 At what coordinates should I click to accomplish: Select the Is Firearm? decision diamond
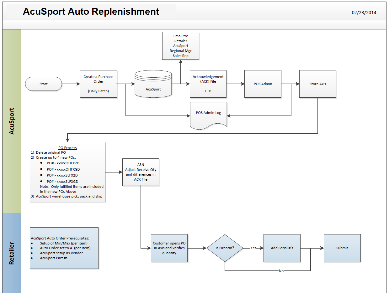point(225,248)
